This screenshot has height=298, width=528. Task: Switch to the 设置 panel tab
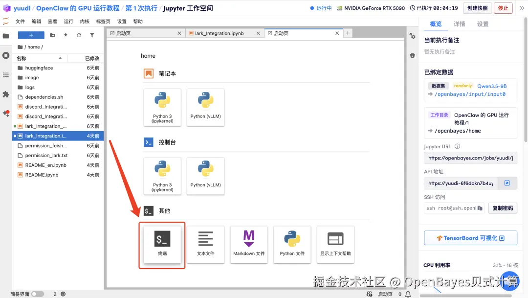[483, 24]
